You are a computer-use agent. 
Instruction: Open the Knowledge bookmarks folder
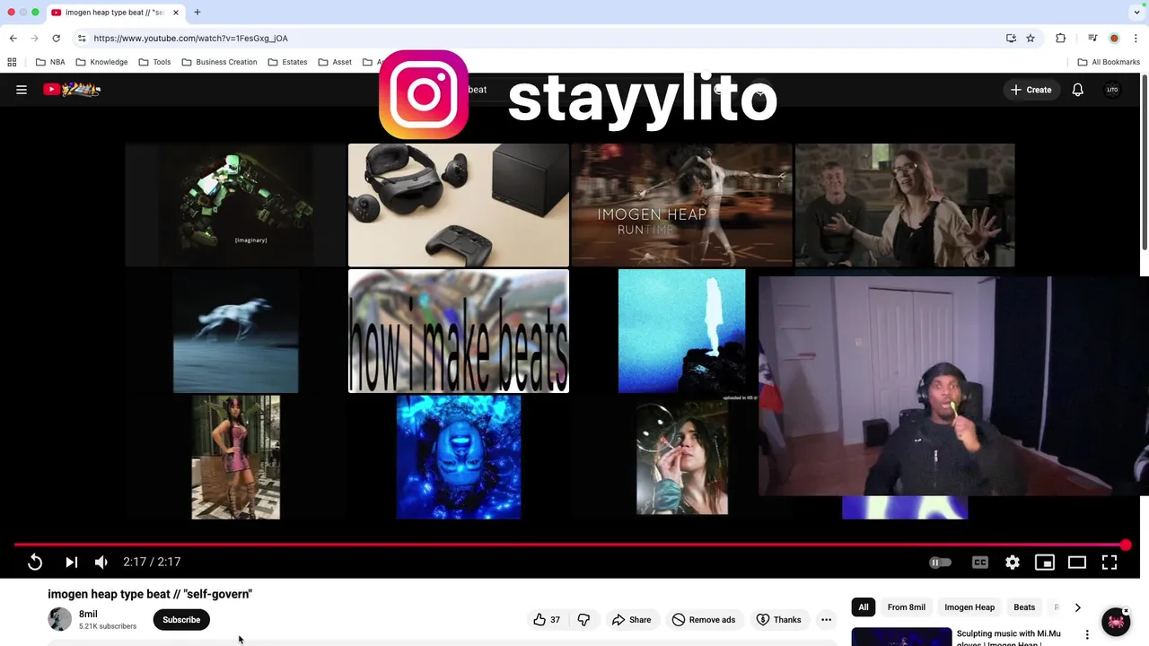[101, 62]
